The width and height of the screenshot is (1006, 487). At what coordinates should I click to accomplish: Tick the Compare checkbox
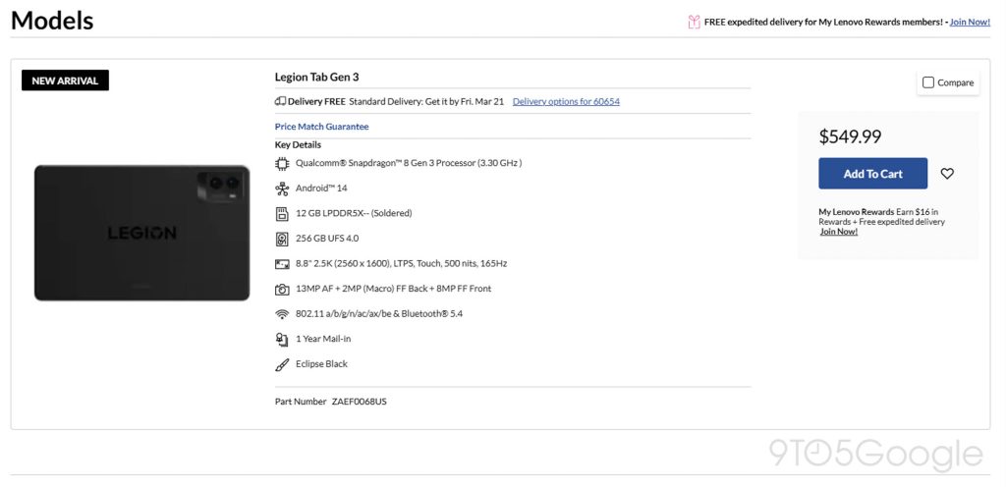point(928,83)
